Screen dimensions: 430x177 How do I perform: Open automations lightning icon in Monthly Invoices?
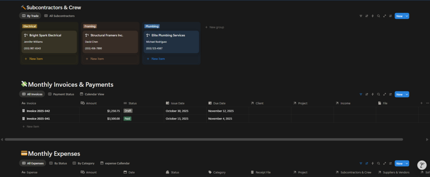coord(372,94)
